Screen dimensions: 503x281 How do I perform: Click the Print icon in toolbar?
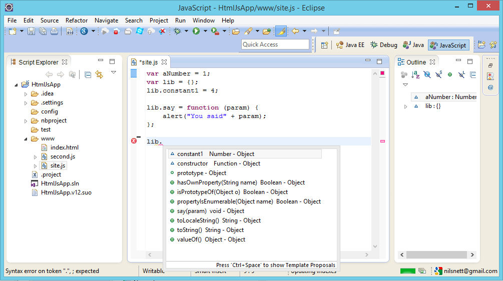click(54, 31)
